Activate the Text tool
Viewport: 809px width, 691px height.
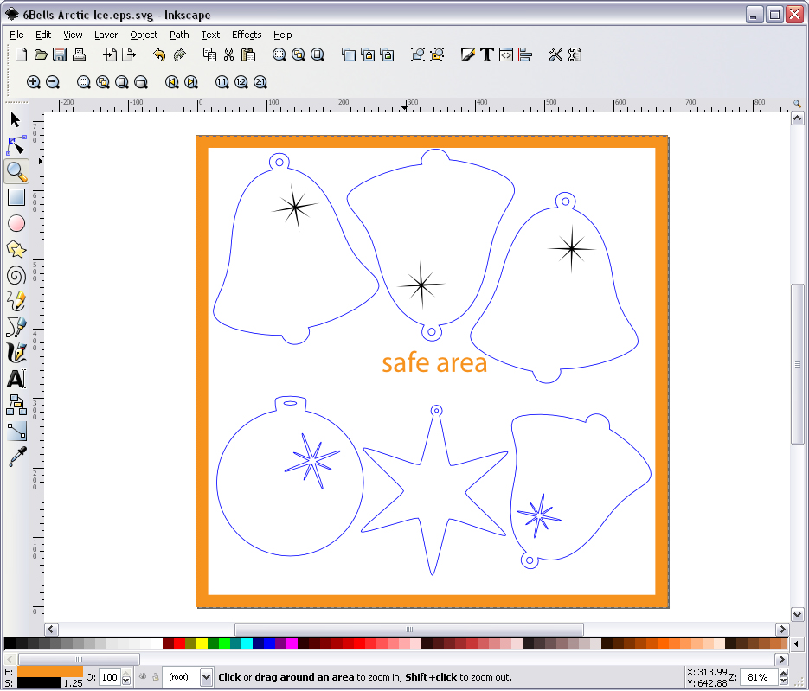point(15,379)
